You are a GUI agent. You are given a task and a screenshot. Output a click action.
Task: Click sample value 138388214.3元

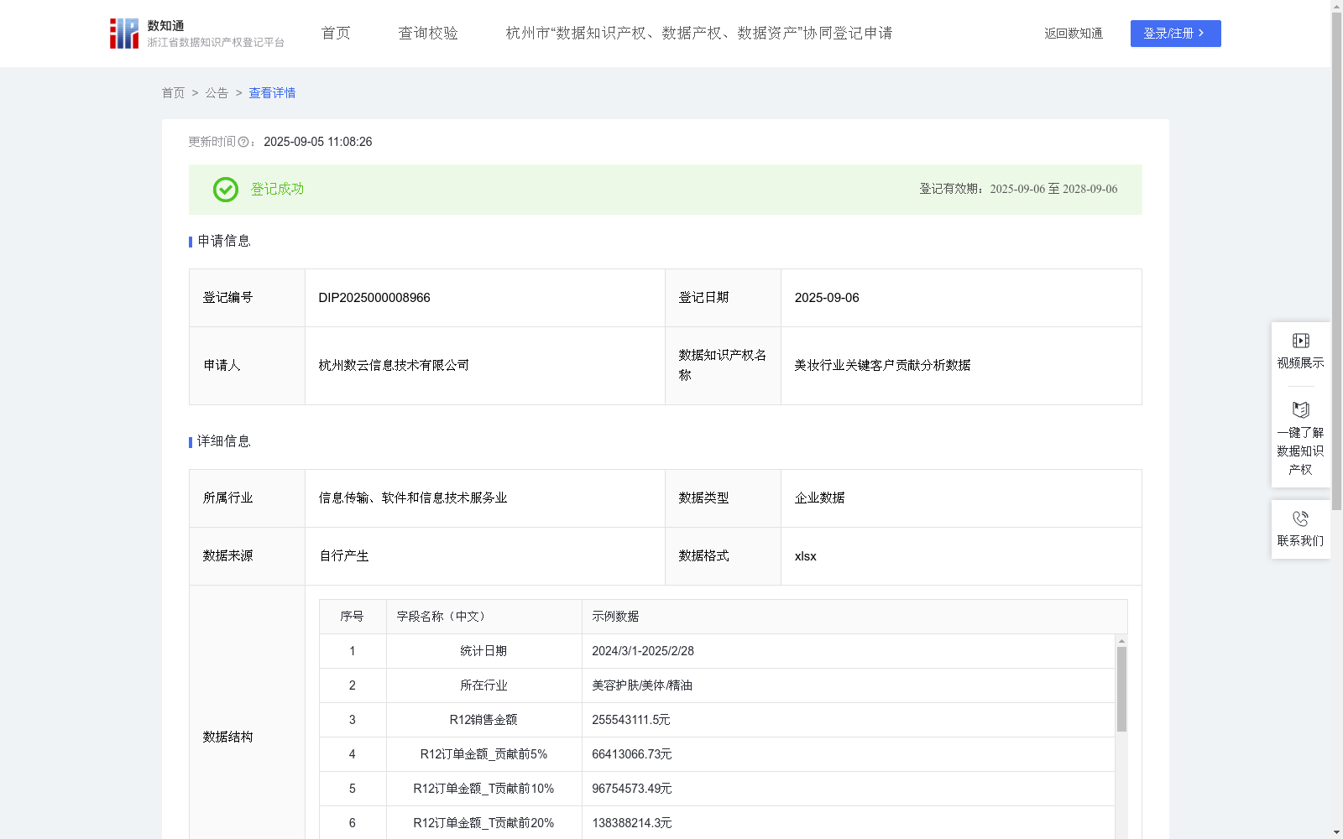point(632,823)
